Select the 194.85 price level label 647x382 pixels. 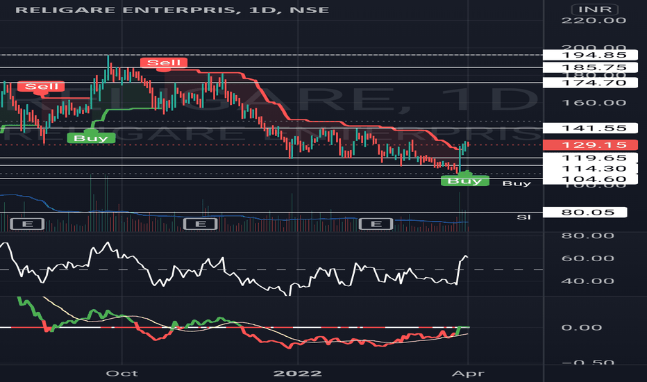pyautogui.click(x=590, y=55)
